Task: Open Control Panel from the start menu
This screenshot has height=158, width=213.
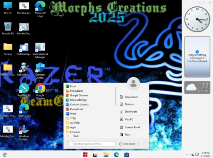Action: 132,127
